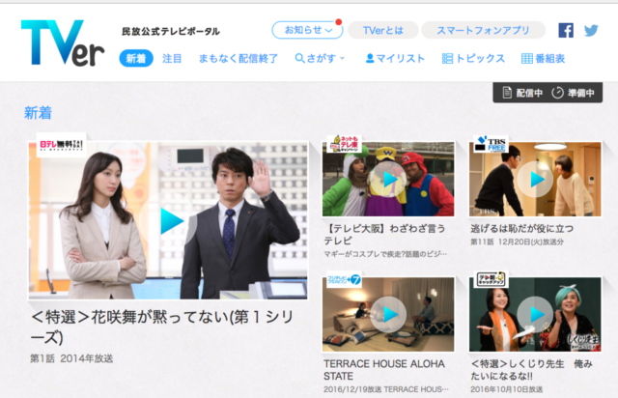Play the しくじり先生 video
The image size is (618, 398).
pyautogui.click(x=535, y=314)
